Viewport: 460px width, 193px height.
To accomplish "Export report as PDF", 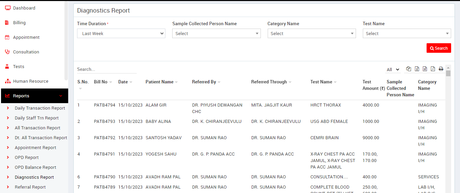I will coord(433,69).
